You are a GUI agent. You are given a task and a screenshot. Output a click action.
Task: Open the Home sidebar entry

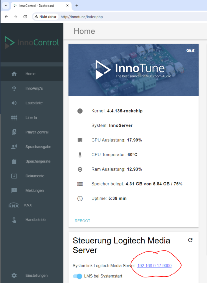pos(32,74)
